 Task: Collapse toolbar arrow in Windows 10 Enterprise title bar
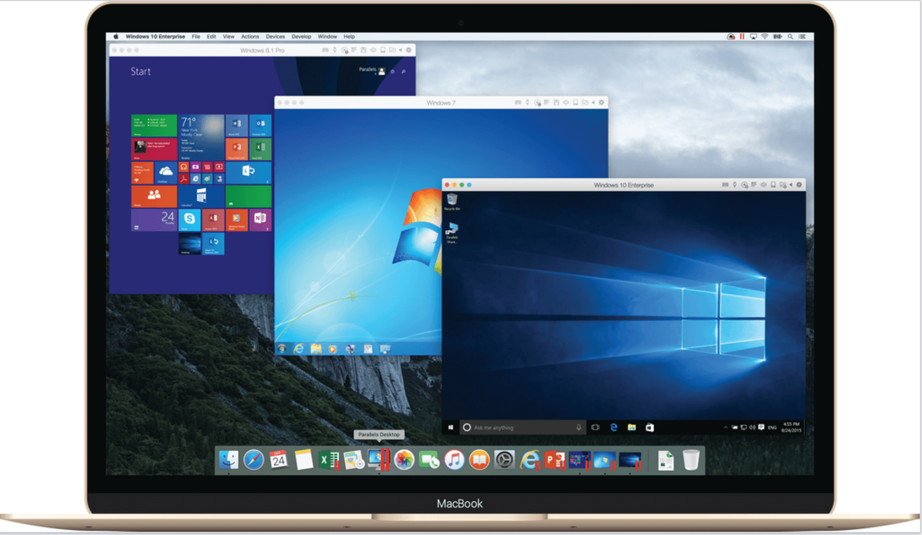point(791,185)
